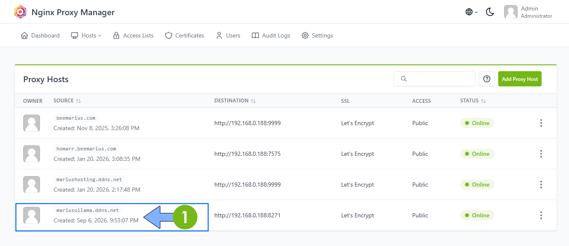Open Certificates page

tap(185, 35)
